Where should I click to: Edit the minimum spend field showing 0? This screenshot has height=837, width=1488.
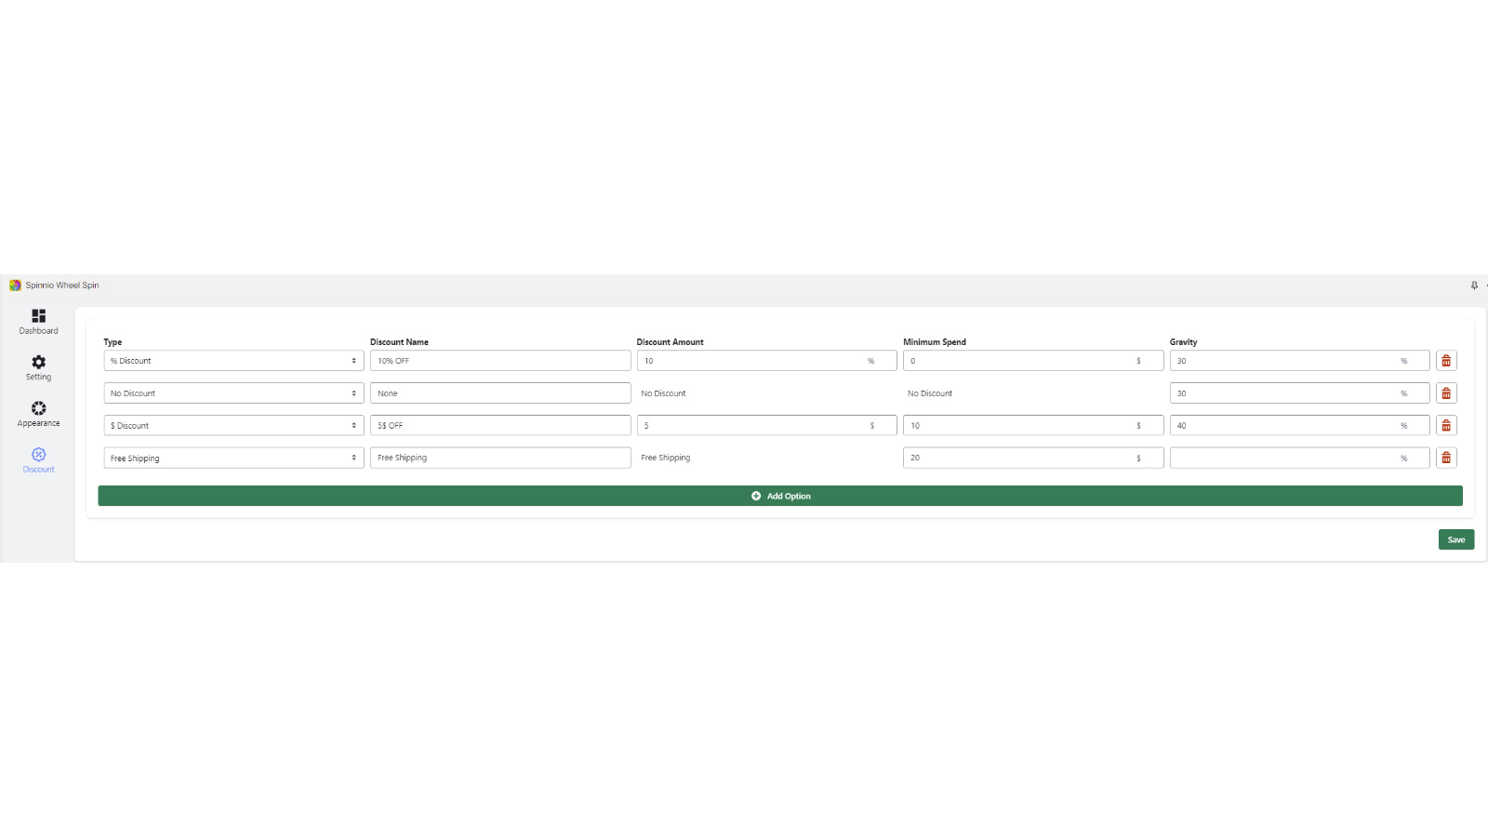pos(1033,361)
